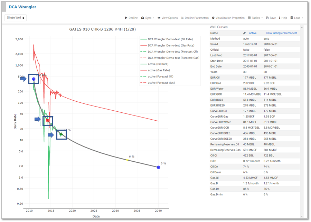Click the View Options eye icon

[x=159, y=18]
